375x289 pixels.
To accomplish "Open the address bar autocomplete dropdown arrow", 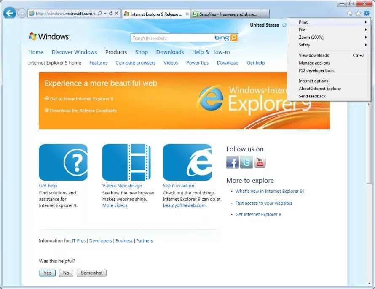I will [105, 13].
